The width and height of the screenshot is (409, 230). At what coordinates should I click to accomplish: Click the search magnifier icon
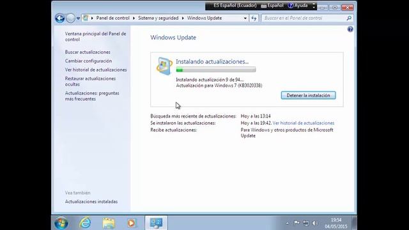tap(349, 18)
